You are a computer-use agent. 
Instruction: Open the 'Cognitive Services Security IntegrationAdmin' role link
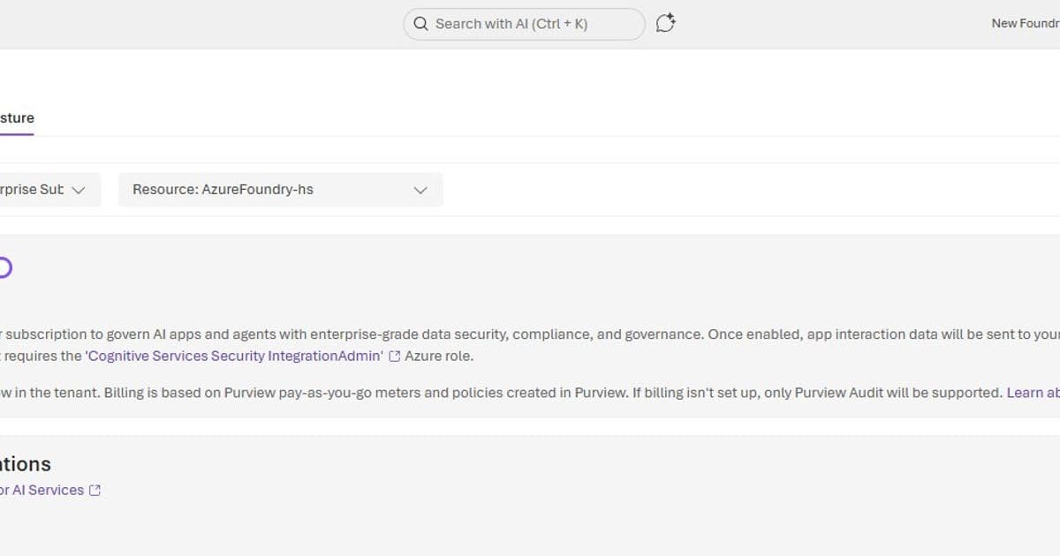point(232,356)
